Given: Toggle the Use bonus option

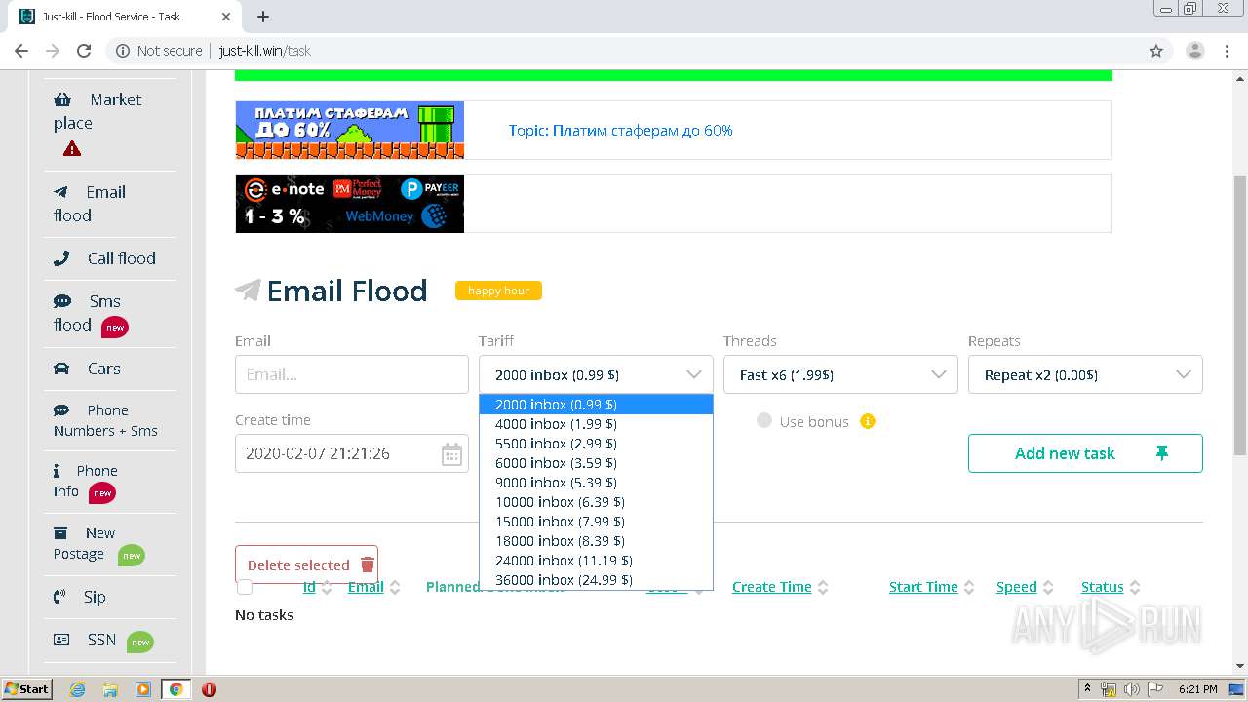Looking at the screenshot, I should click(764, 420).
